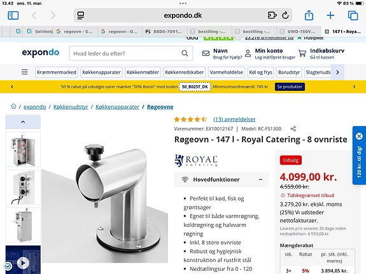The width and height of the screenshot is (366, 274).
Task: Switch to the UWD-150V browser tab
Action: 299,32
